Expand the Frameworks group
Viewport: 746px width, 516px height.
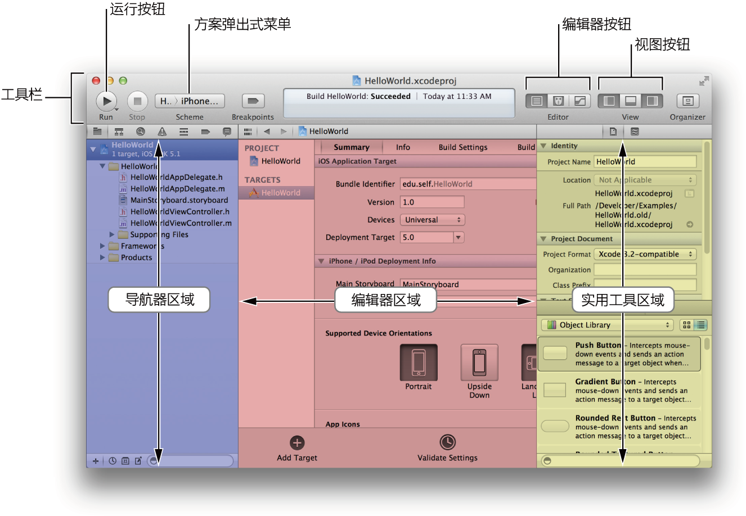[102, 246]
